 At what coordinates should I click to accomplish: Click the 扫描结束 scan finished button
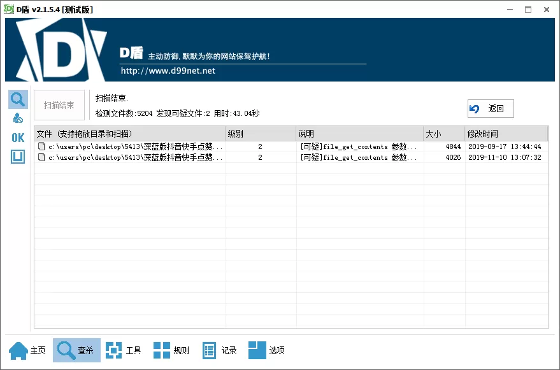coord(59,105)
